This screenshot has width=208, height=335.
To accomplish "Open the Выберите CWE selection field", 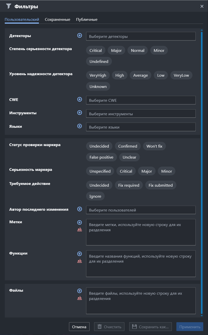I will pos(141,100).
